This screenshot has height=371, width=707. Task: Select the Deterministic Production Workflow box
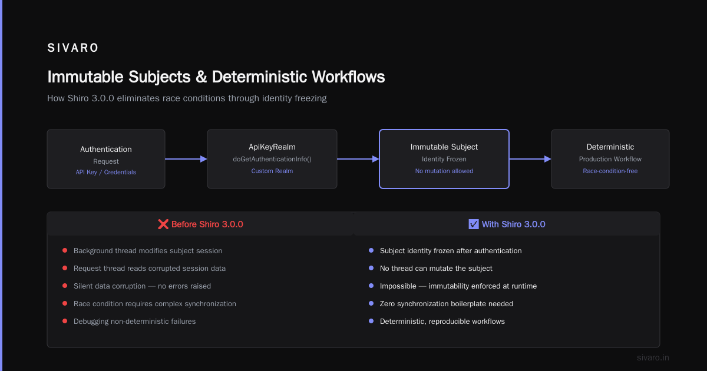(x=610, y=159)
